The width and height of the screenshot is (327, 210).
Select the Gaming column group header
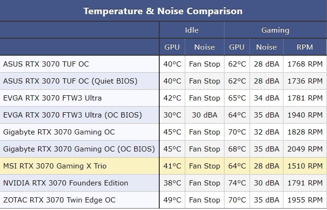tap(275, 30)
